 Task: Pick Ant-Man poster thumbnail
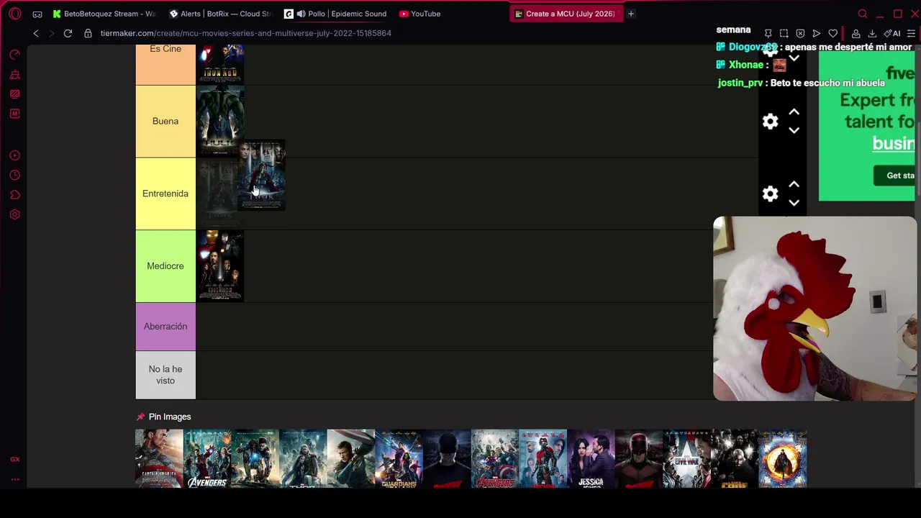[x=543, y=459]
